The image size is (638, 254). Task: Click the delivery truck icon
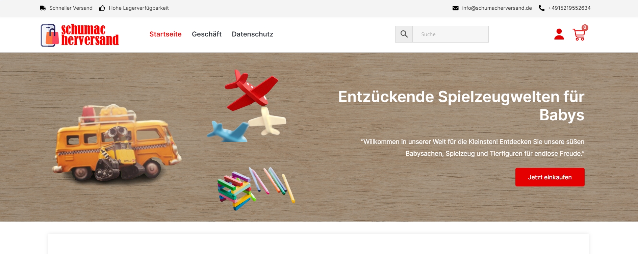pyautogui.click(x=43, y=8)
